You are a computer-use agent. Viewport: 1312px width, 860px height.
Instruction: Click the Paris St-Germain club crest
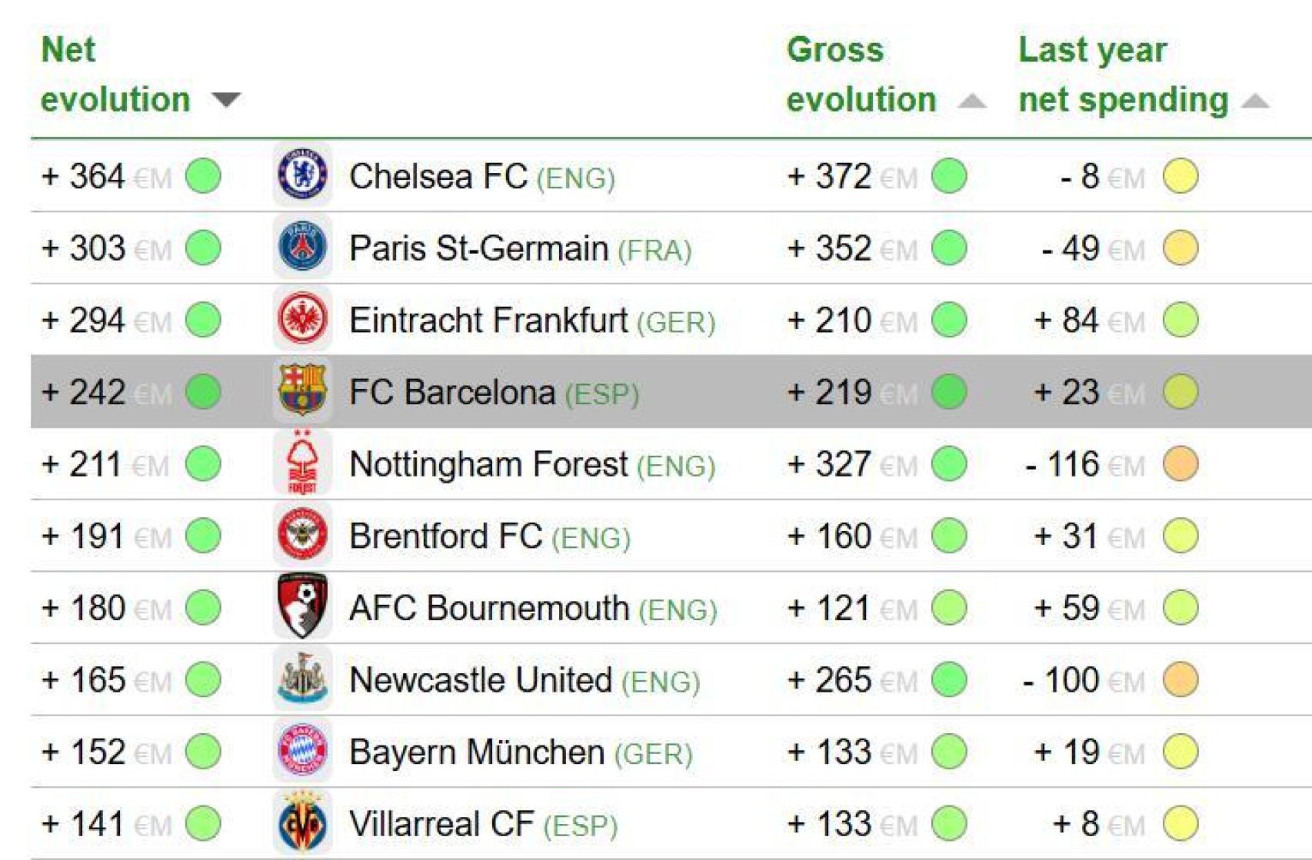(x=302, y=247)
